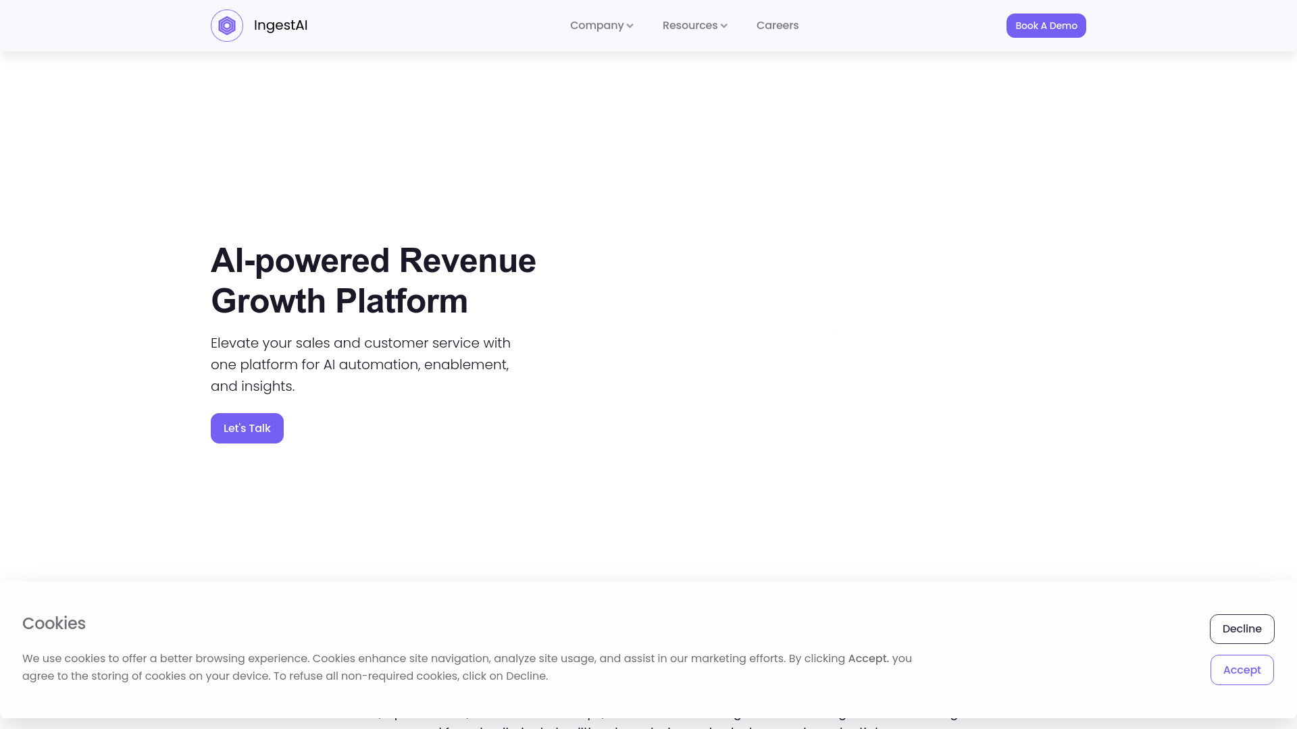This screenshot has width=1297, height=729.
Task: Click the 'Elevate your sales' subtitle paragraph
Action: point(360,344)
